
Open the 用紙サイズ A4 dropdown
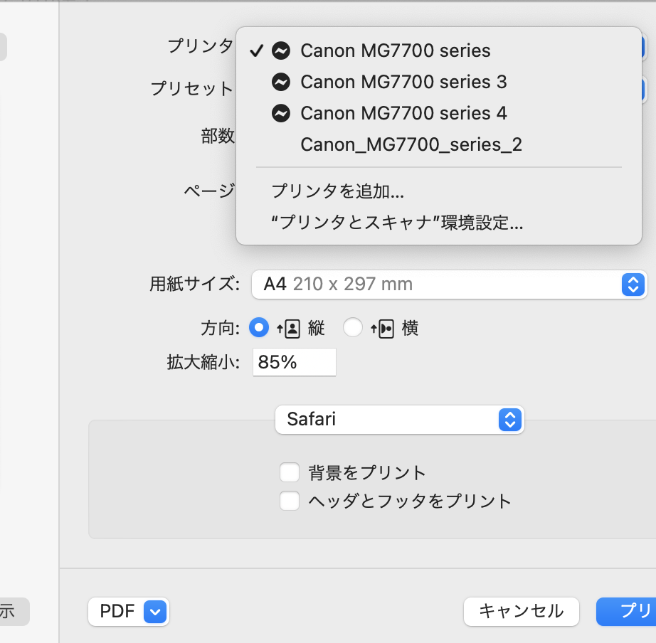449,285
